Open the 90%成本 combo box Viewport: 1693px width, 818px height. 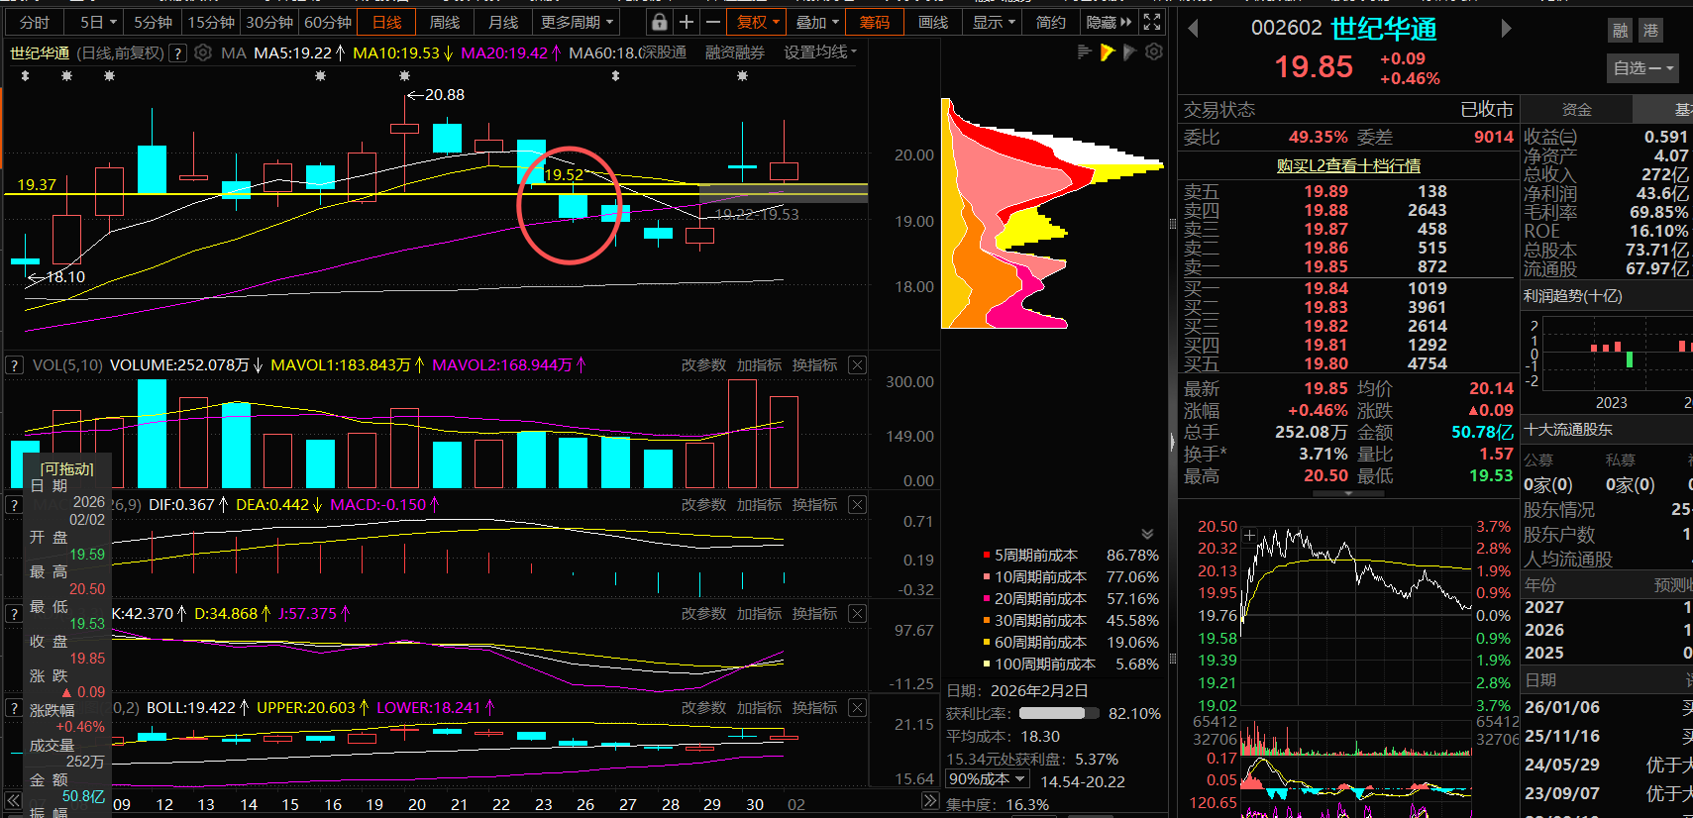pyautogui.click(x=988, y=779)
